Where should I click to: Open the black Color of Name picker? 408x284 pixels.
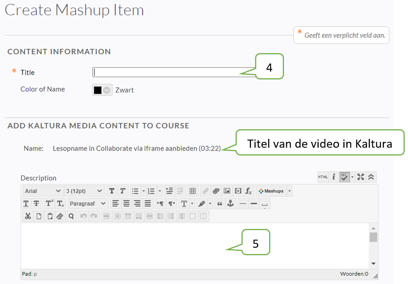tap(102, 90)
